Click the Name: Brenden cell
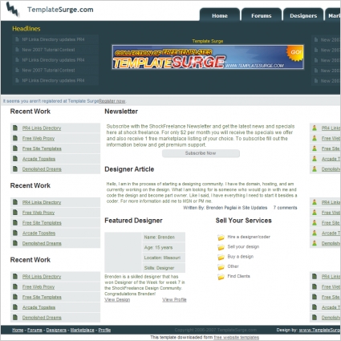This screenshot has width=341, height=341. click(164, 237)
